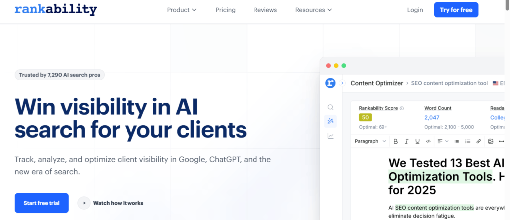This screenshot has width=510, height=220.
Task: Click the info icon beside Rankability Score
Action: 402,108
